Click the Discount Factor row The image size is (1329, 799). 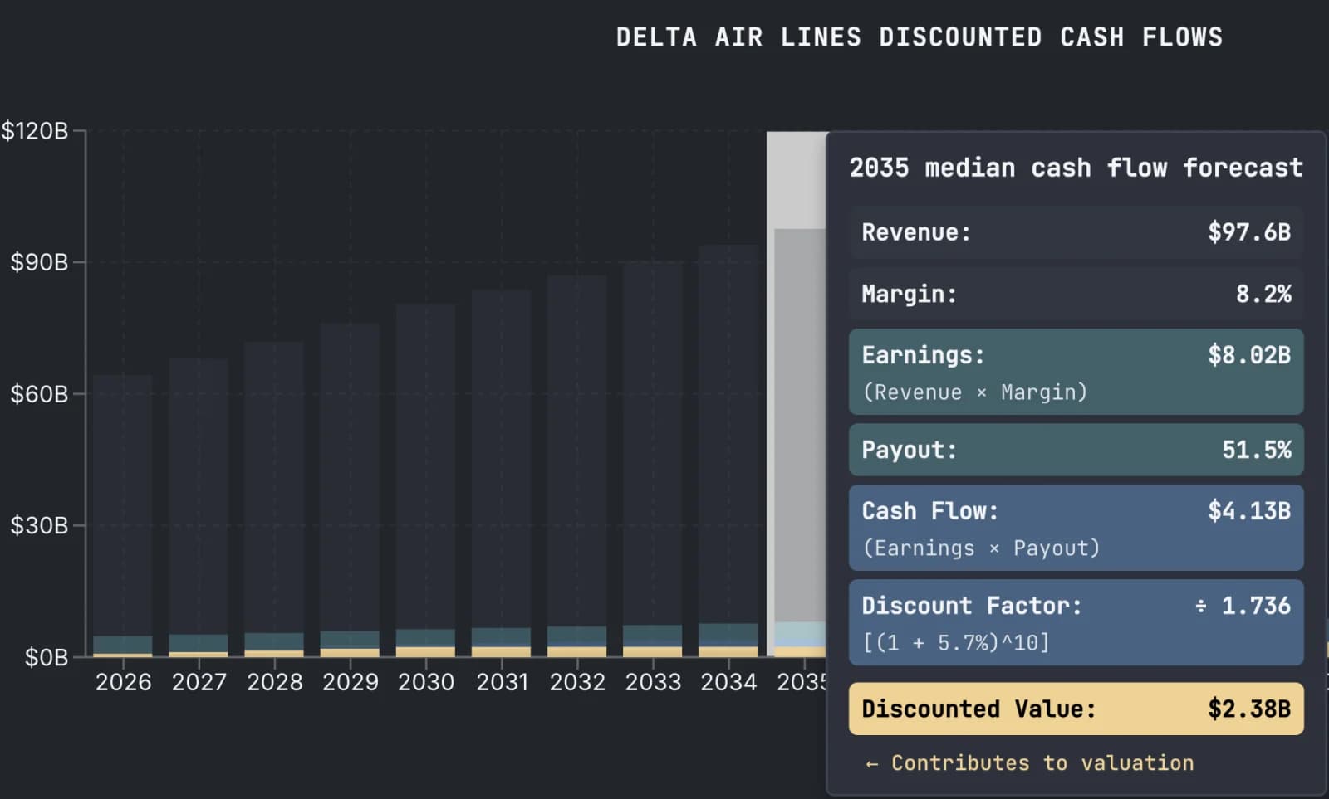pyautogui.click(x=1075, y=622)
